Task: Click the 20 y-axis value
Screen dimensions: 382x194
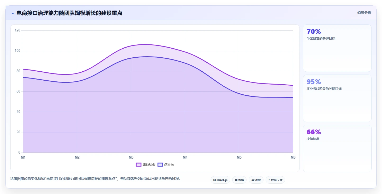Action: click(x=18, y=132)
